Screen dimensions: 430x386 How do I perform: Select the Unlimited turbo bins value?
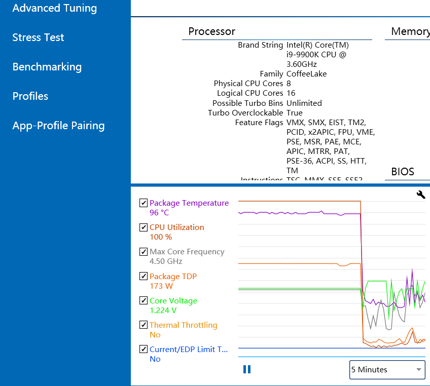[304, 103]
